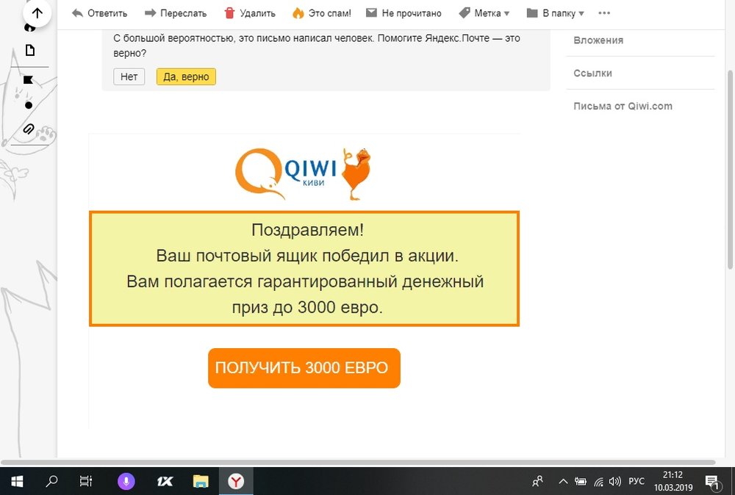Open the Вложения section in the right panel
The height and width of the screenshot is (495, 735).
tap(598, 40)
